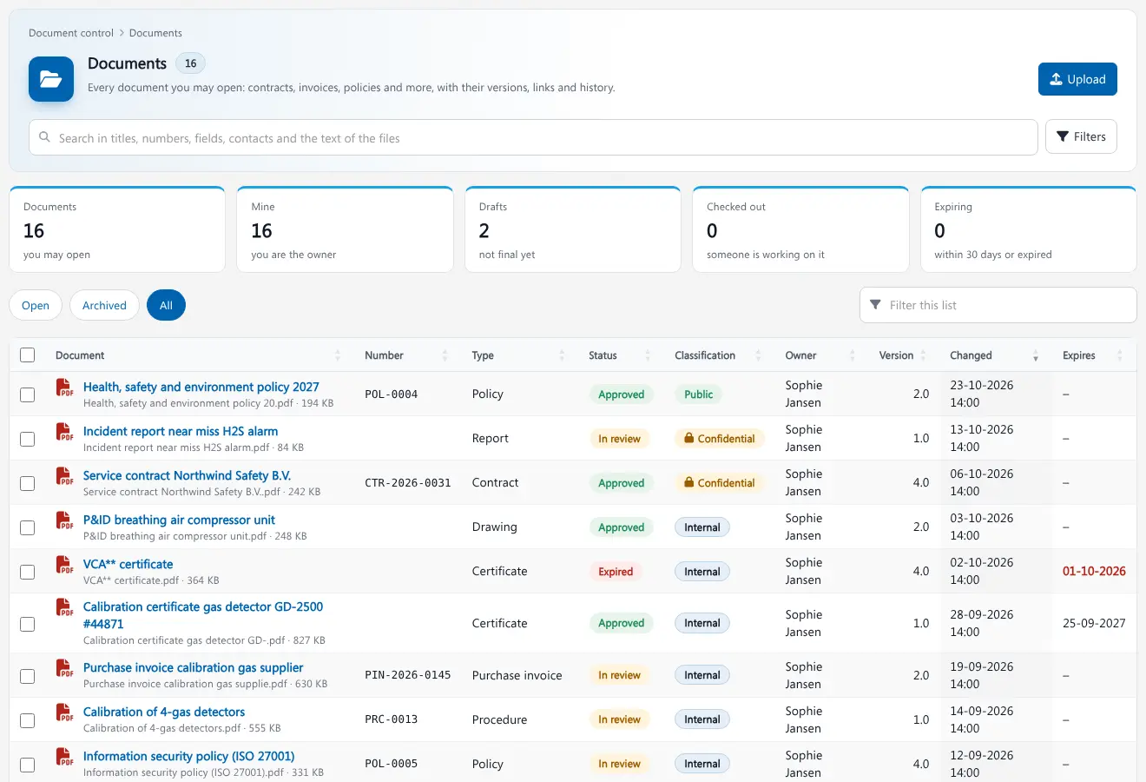Click the Expired status badge for VCA** certificate
1146x782 pixels.
tap(616, 572)
